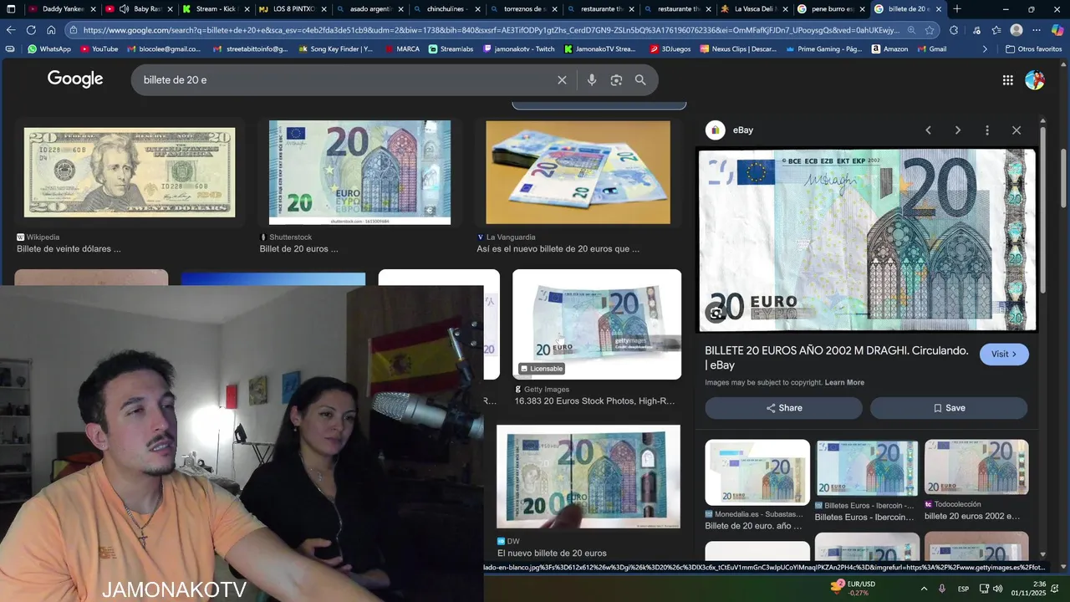Click the magnifying glass search icon

640,80
